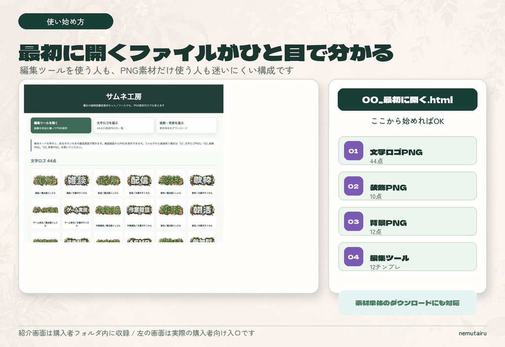Click the 編集ツールを使う人も subtitle line
The height and width of the screenshot is (347, 505).
tap(156, 70)
